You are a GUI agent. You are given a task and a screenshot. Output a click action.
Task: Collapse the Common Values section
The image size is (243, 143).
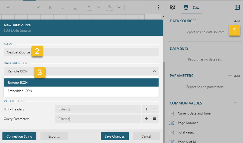point(235,103)
